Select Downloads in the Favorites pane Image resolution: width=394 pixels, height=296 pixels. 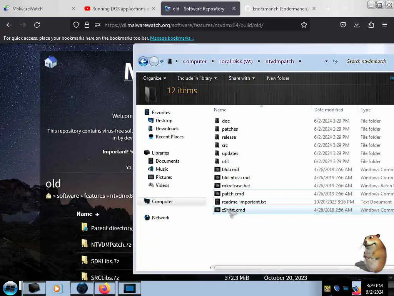tap(167, 129)
